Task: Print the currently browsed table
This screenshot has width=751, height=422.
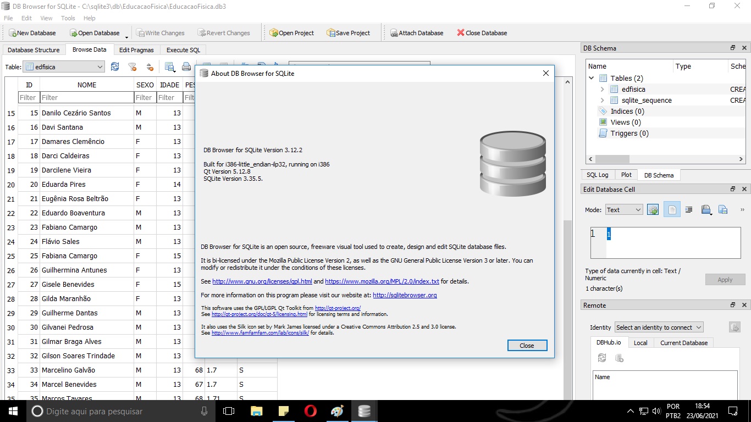Action: tap(186, 66)
